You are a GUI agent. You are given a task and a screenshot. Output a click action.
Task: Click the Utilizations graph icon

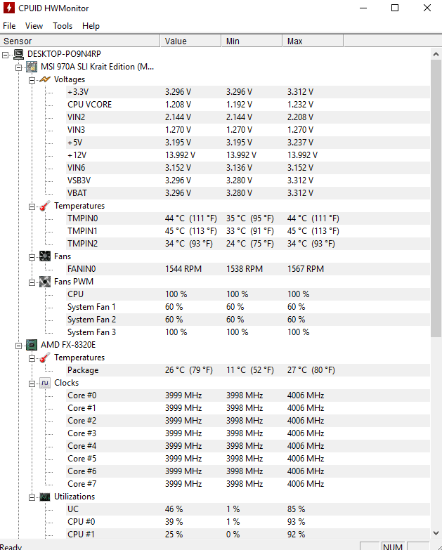pos(44,497)
